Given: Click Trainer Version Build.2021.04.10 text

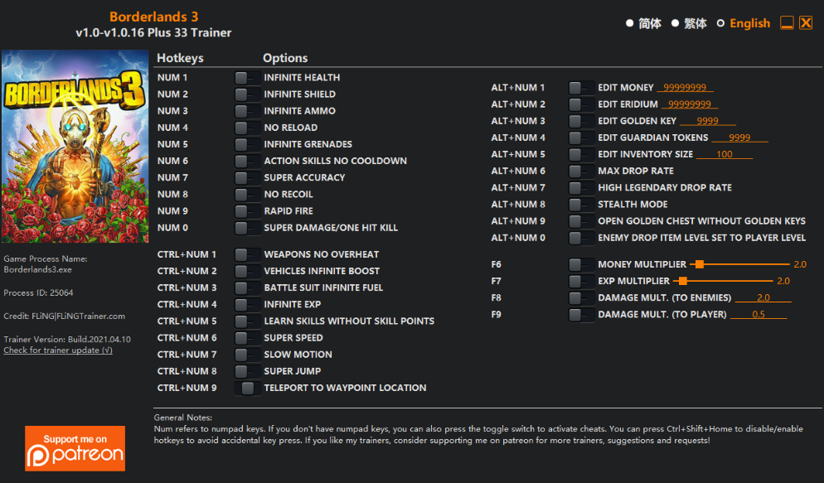Looking at the screenshot, I should click(x=67, y=339).
